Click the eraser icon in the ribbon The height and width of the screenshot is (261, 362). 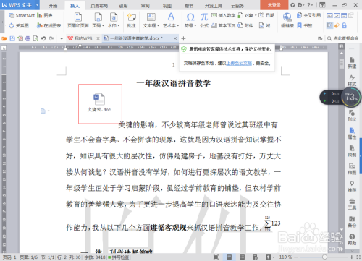click(337, 25)
